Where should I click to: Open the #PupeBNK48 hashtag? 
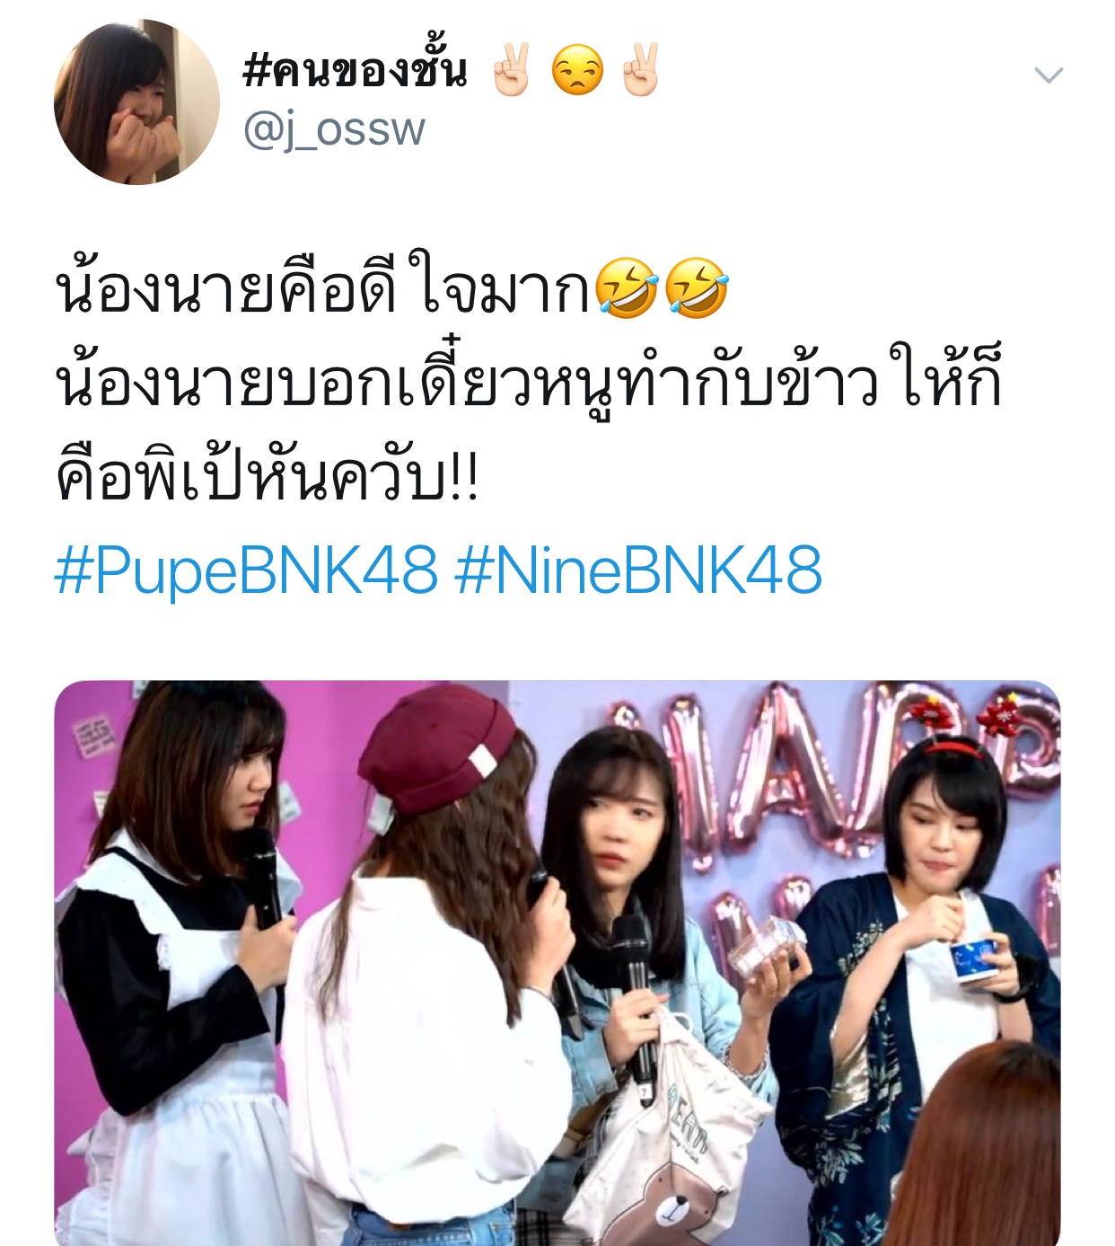click(247, 571)
